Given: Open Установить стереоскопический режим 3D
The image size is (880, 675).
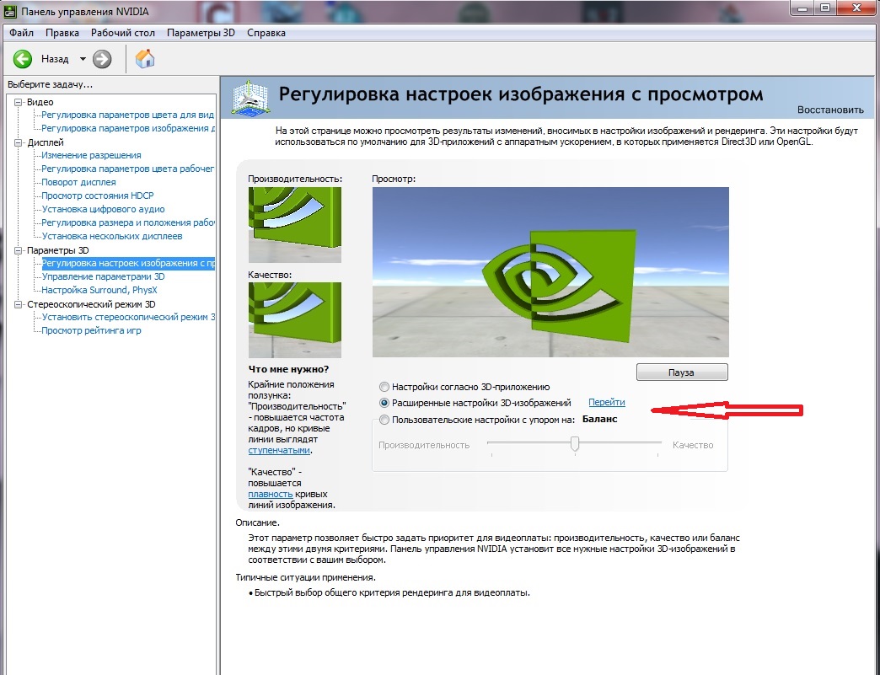Looking at the screenshot, I should 128,317.
